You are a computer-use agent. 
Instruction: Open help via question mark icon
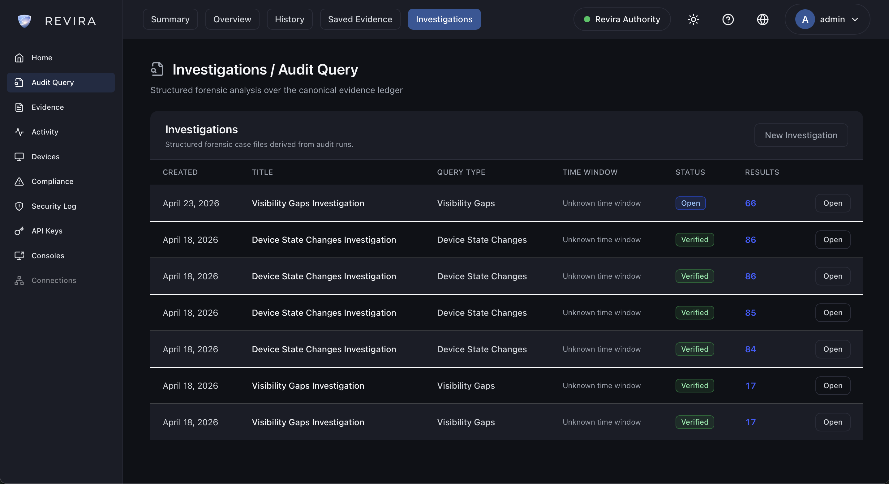[x=728, y=19]
